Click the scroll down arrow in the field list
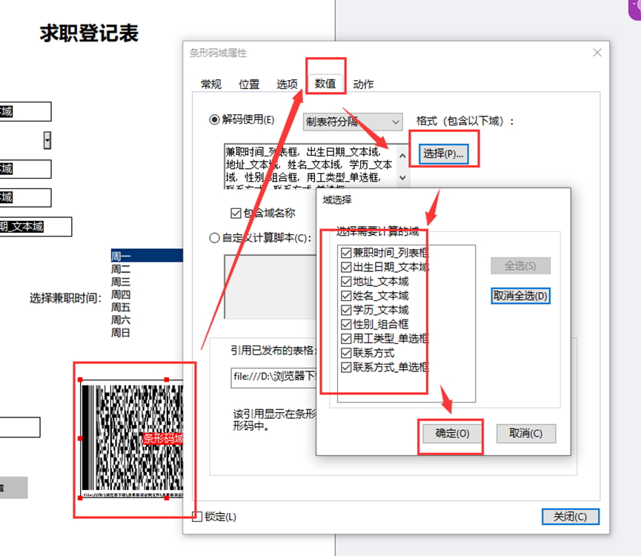 [402, 178]
